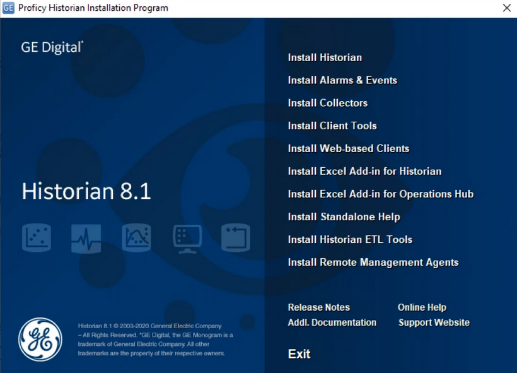Launch Install Client Tools
The image size is (517, 373).
[x=332, y=126]
